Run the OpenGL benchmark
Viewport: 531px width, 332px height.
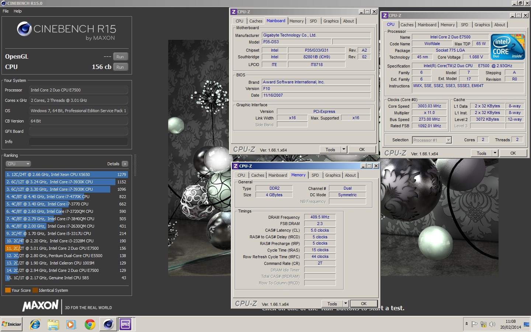click(x=120, y=57)
